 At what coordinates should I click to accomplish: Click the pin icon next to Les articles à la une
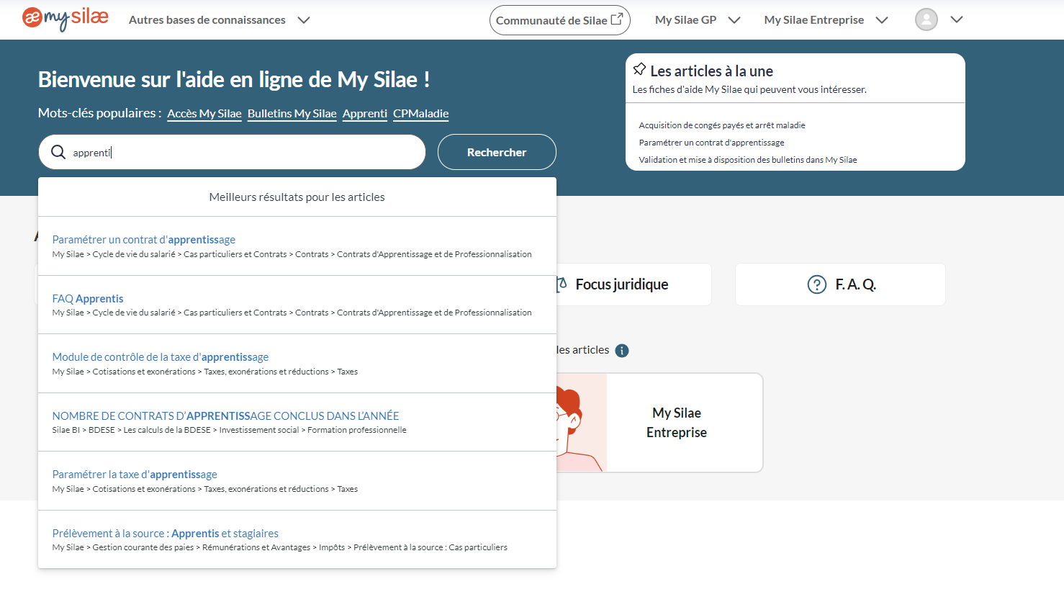pyautogui.click(x=639, y=68)
